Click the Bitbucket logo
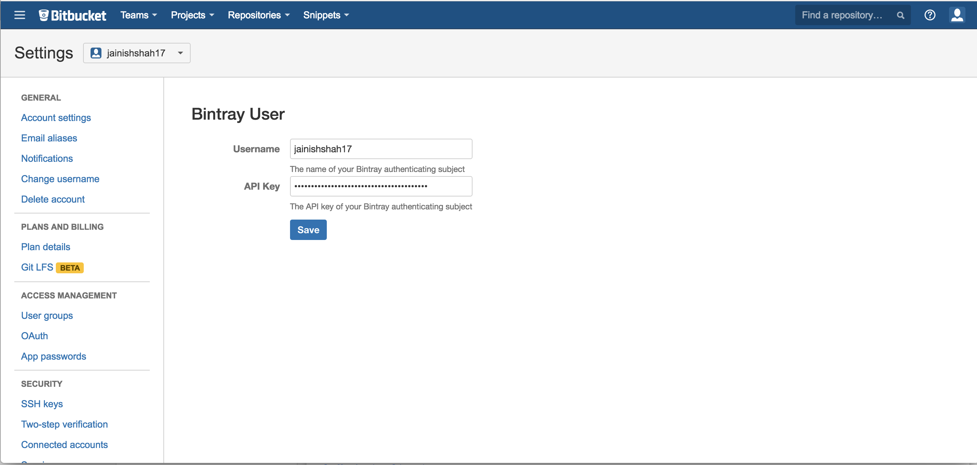 click(x=73, y=15)
